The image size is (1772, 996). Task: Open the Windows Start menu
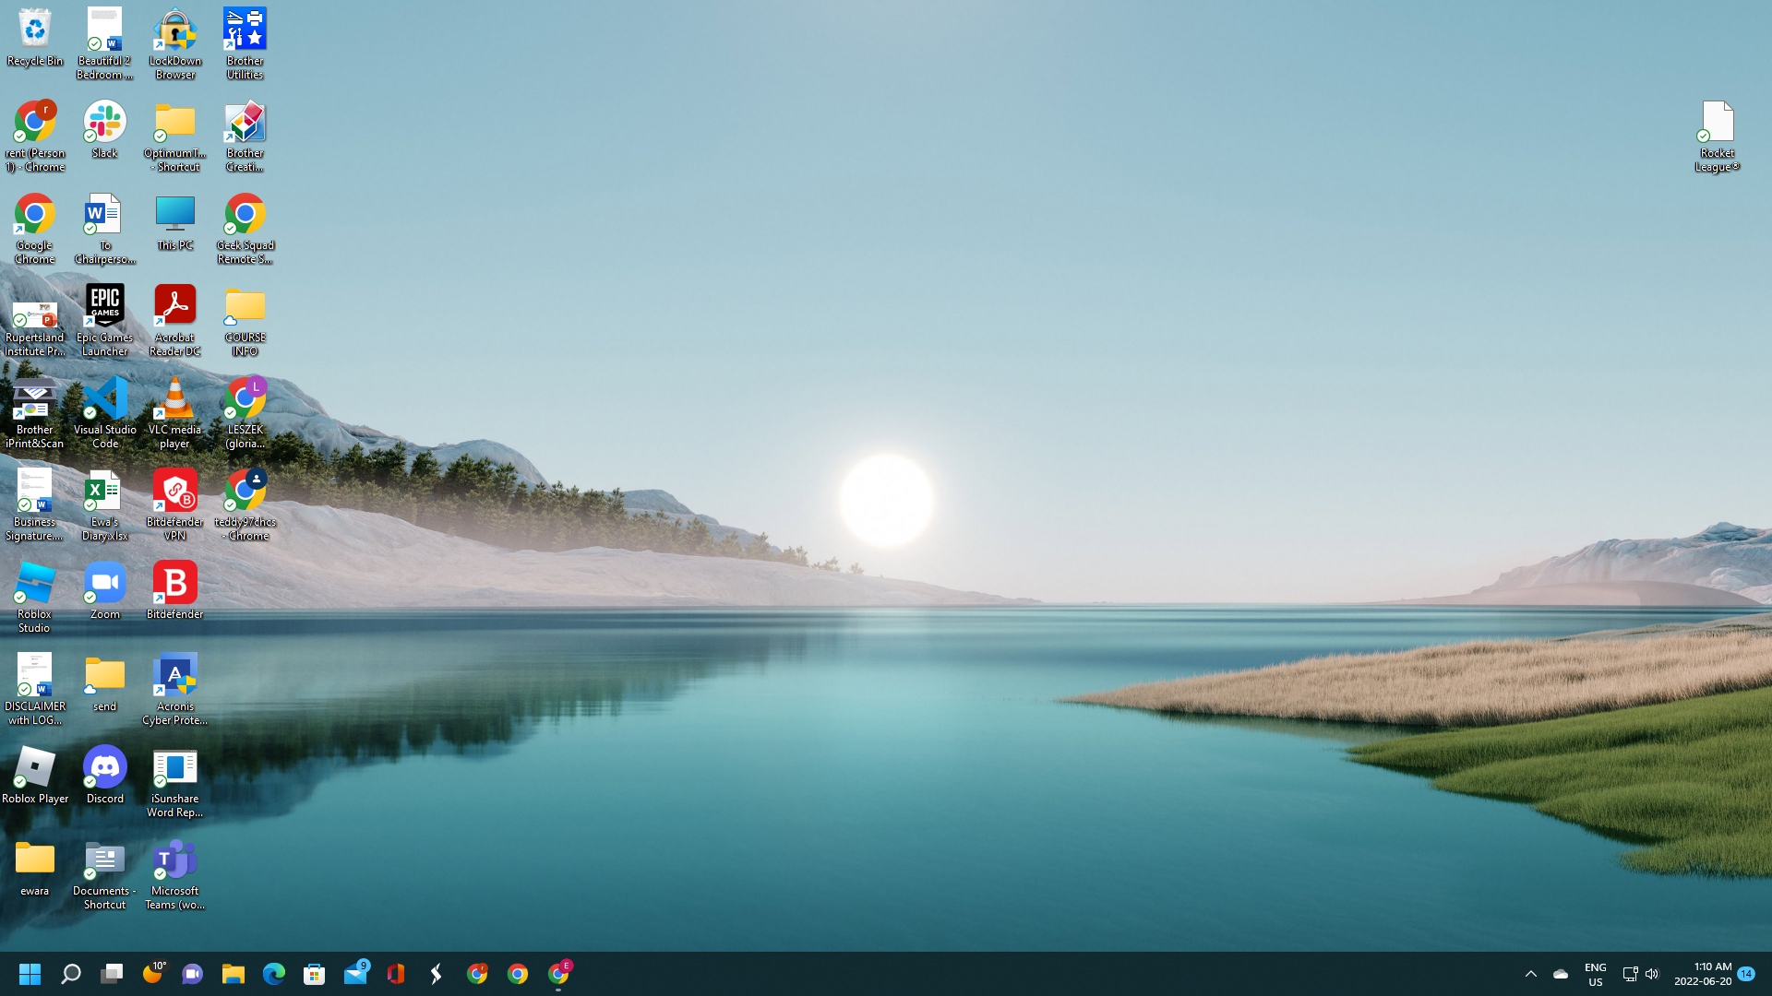[30, 974]
